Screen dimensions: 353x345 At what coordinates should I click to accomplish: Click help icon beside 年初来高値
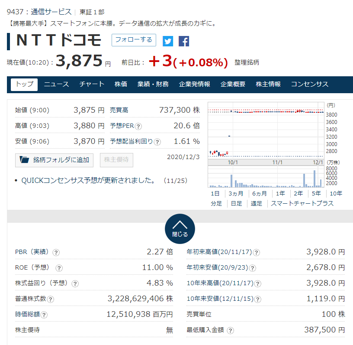click(256, 252)
